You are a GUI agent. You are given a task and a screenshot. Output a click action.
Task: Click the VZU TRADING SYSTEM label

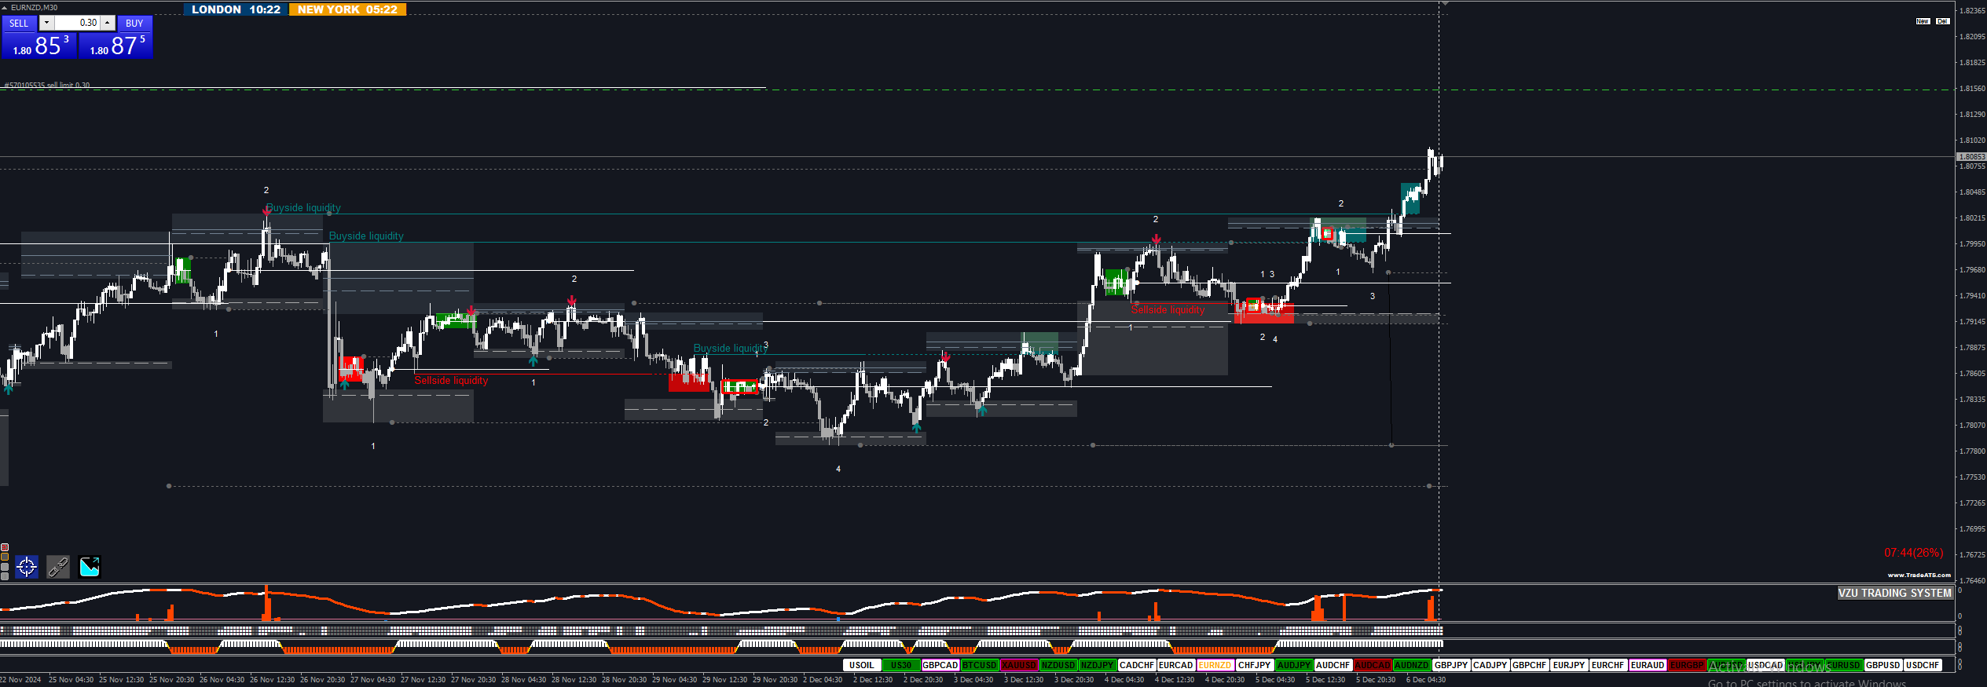coord(1894,593)
